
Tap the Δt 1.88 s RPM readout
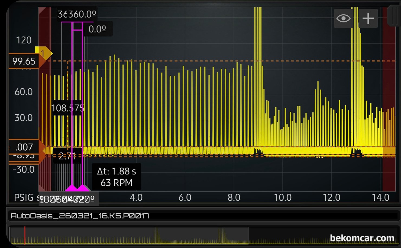pyautogui.click(x=117, y=177)
